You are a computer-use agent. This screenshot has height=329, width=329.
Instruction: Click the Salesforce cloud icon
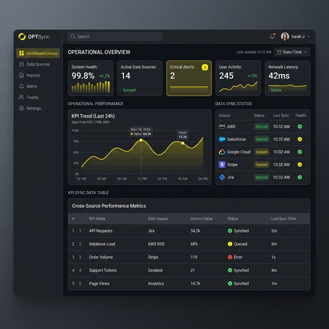pos(222,139)
